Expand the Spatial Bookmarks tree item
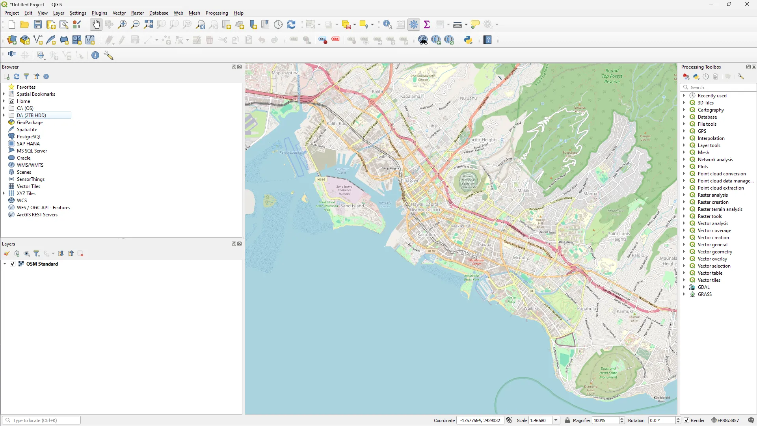 (4, 94)
